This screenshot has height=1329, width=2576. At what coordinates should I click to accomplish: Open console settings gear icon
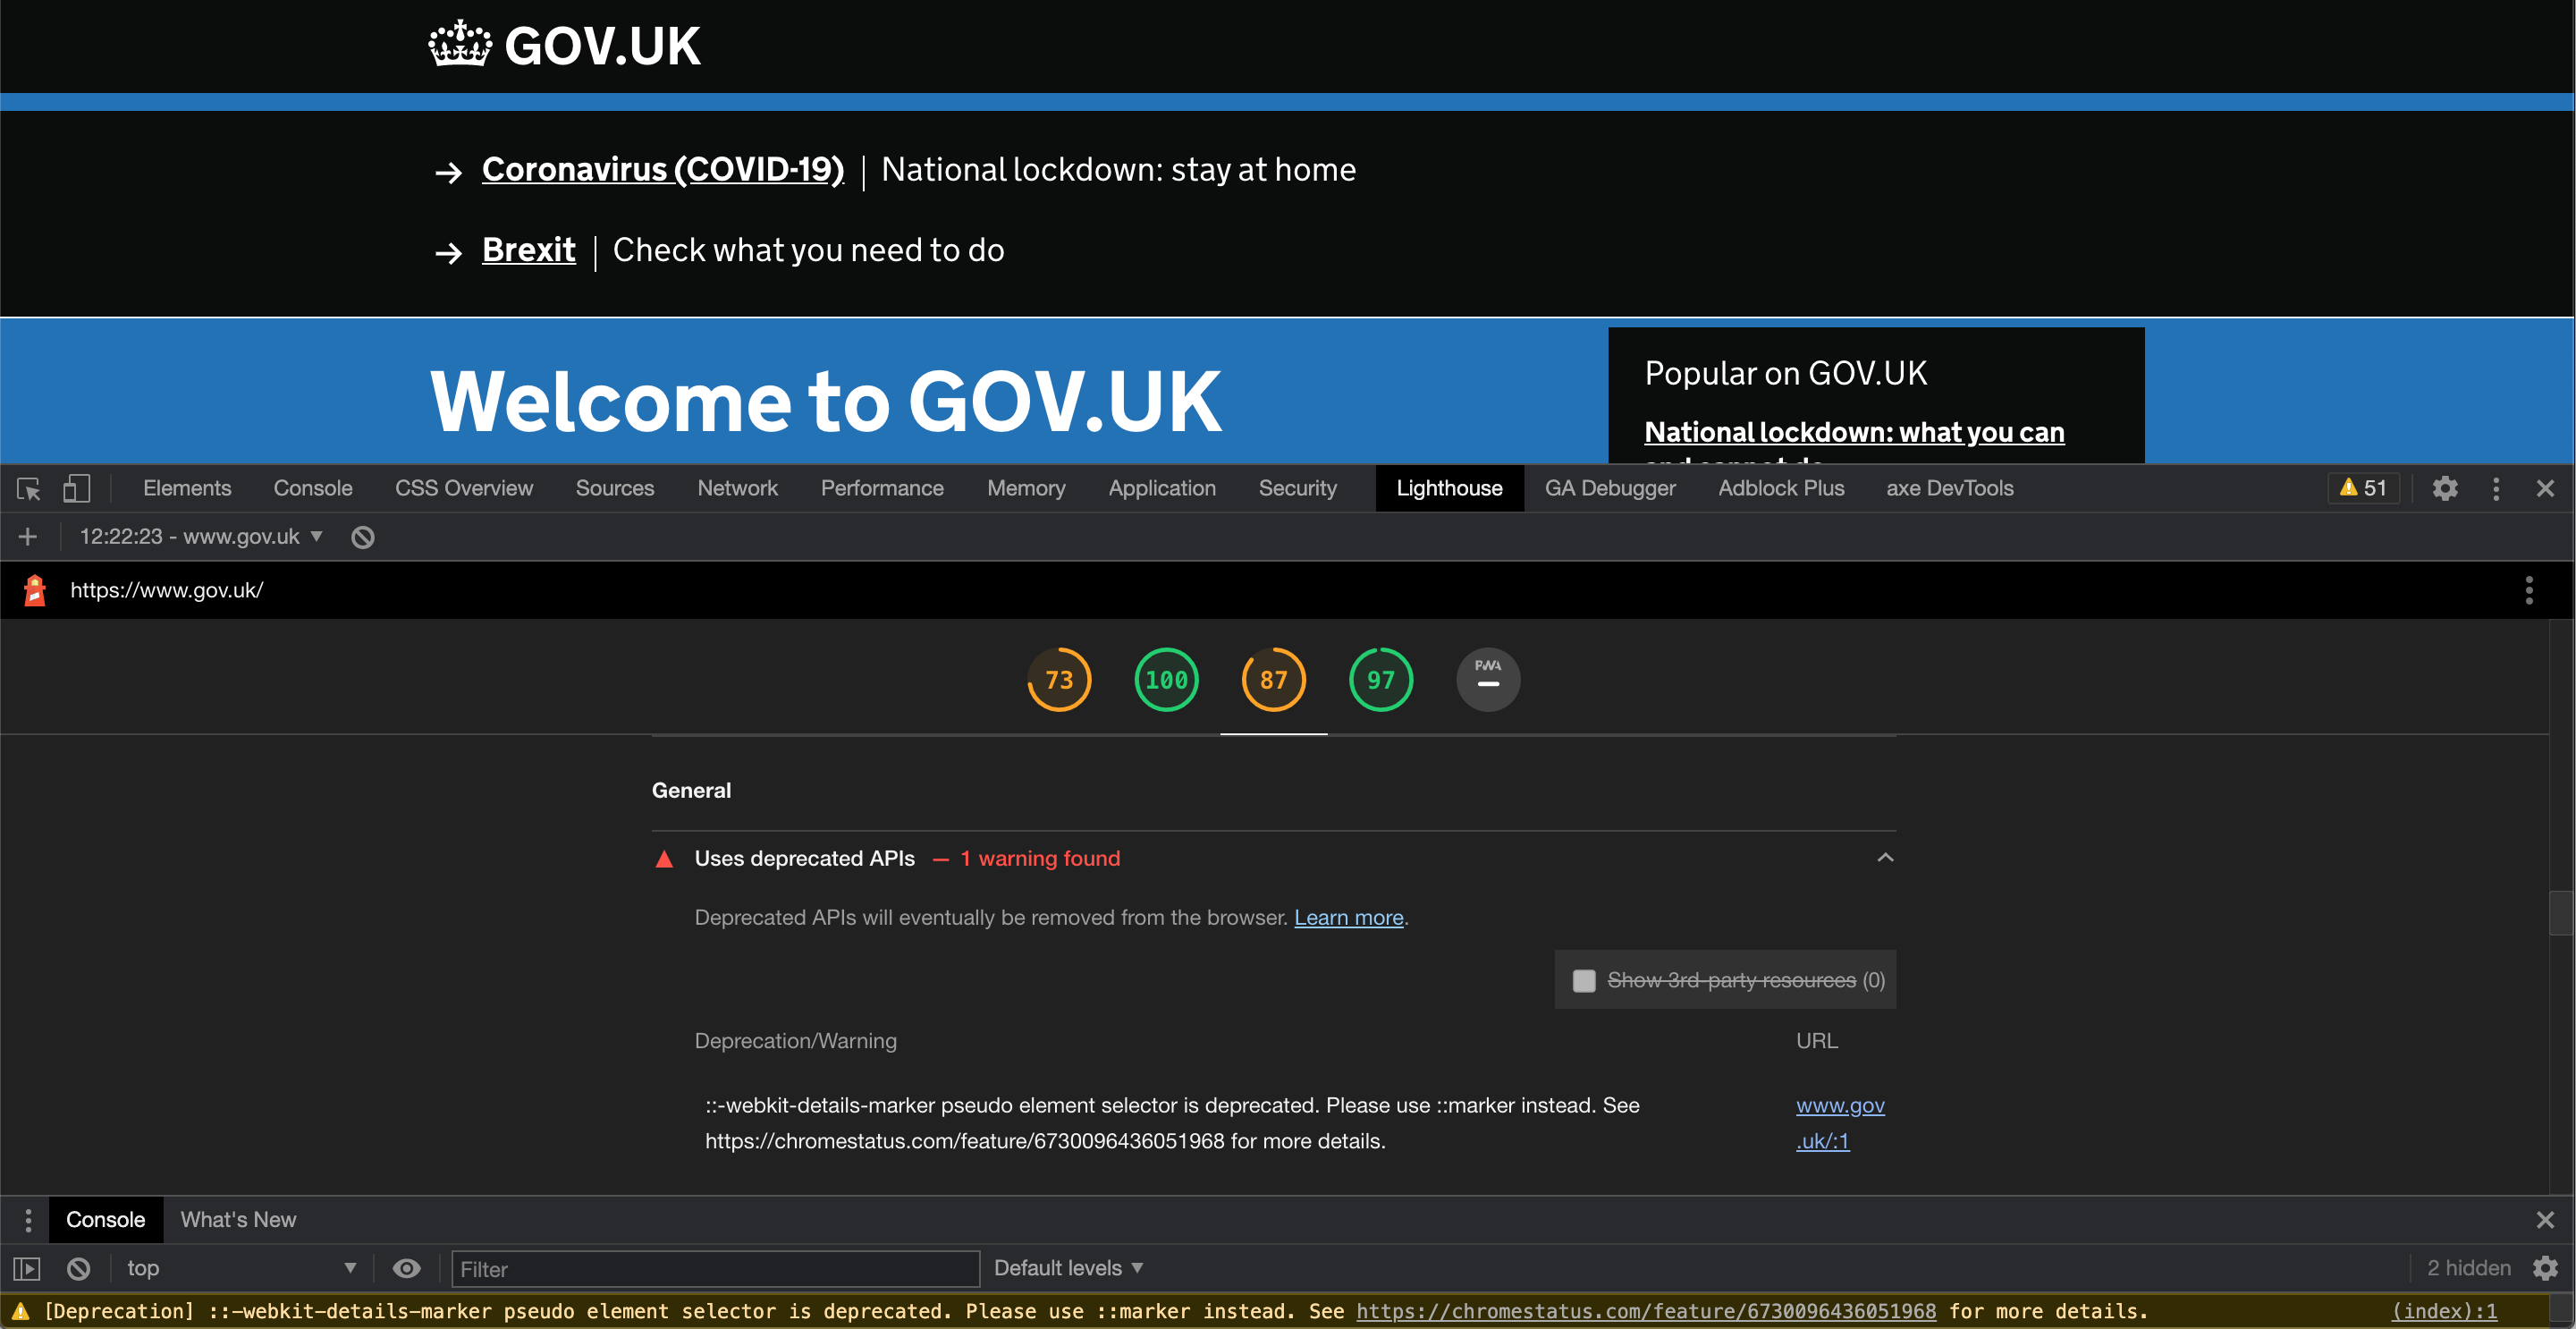(x=2546, y=1269)
